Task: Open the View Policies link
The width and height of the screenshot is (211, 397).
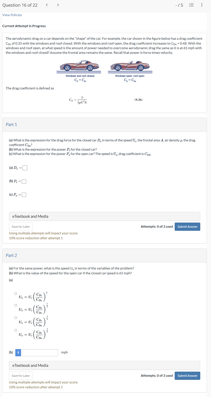Action: point(12,15)
